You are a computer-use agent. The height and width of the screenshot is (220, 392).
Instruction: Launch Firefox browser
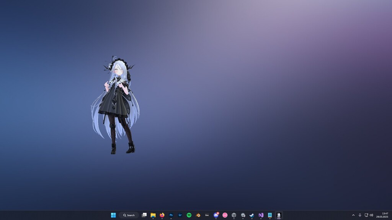[162, 215]
